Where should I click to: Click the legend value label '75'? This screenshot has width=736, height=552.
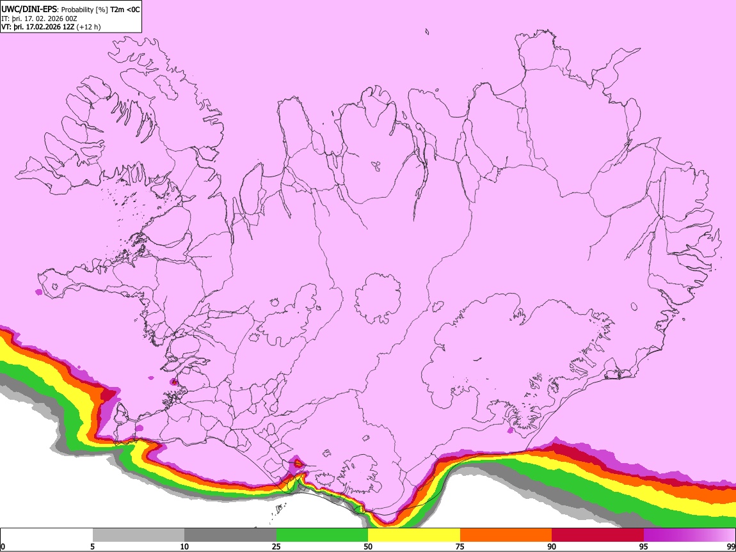click(460, 546)
